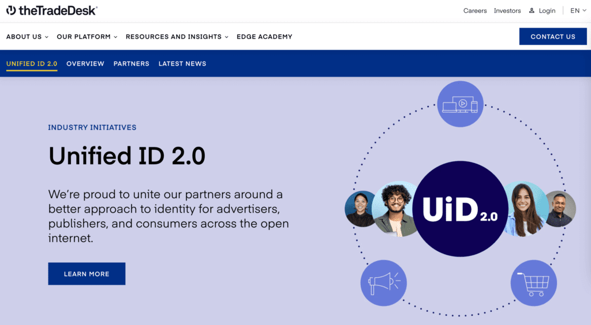Open Edge Academy menu item
The width and height of the screenshot is (591, 325).
264,36
